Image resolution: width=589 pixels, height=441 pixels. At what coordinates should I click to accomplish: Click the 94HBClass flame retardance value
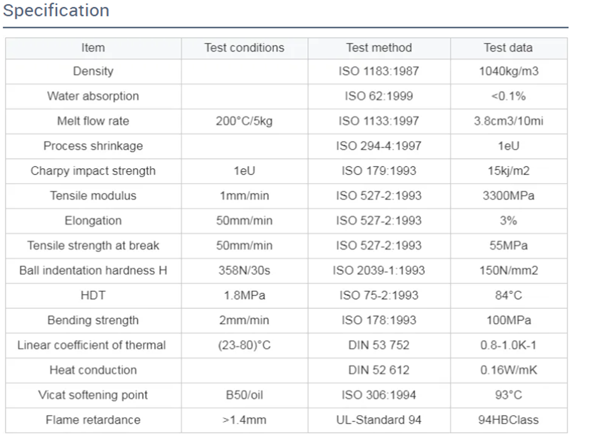(508, 420)
